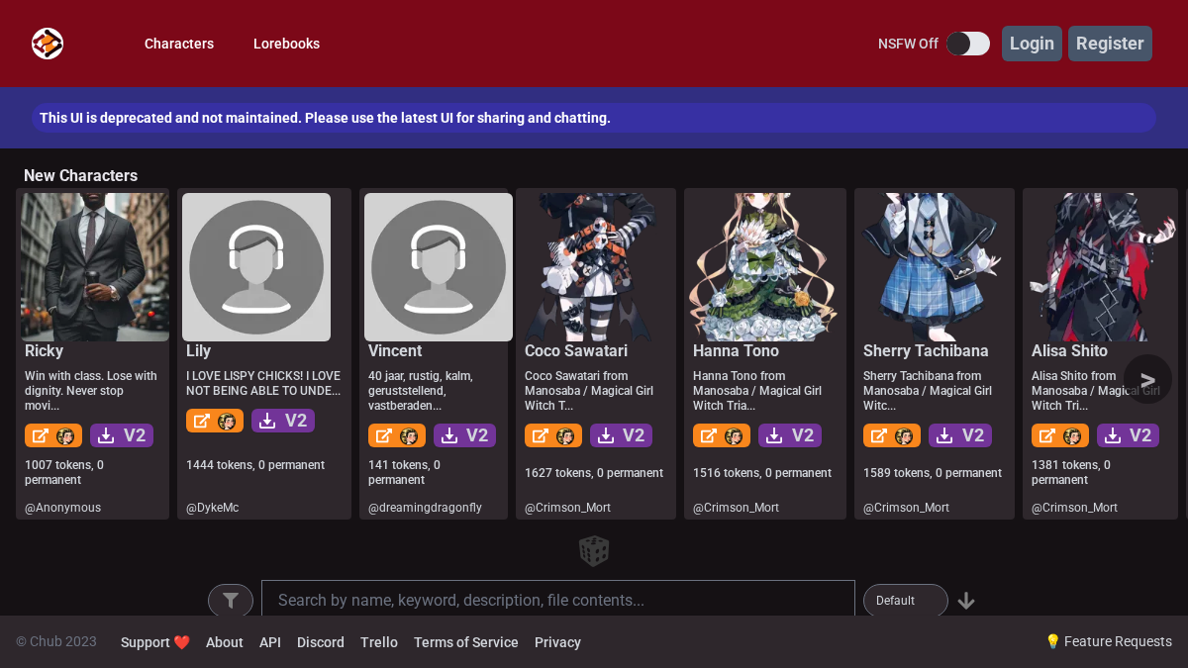1188x668 pixels.
Task: Open the About footer link
Action: coord(225,642)
